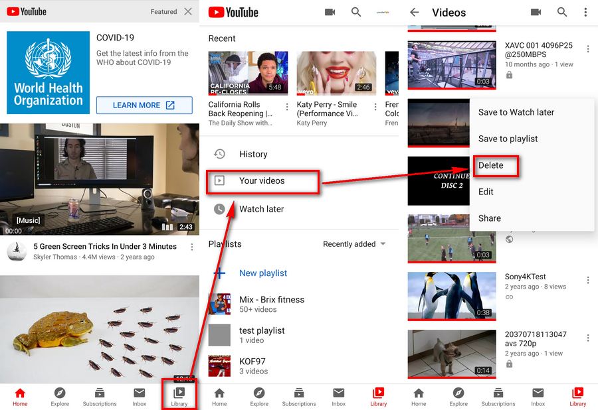Play Katy Perry - Smile recent video
The width and height of the screenshot is (598, 410).
pos(336,73)
